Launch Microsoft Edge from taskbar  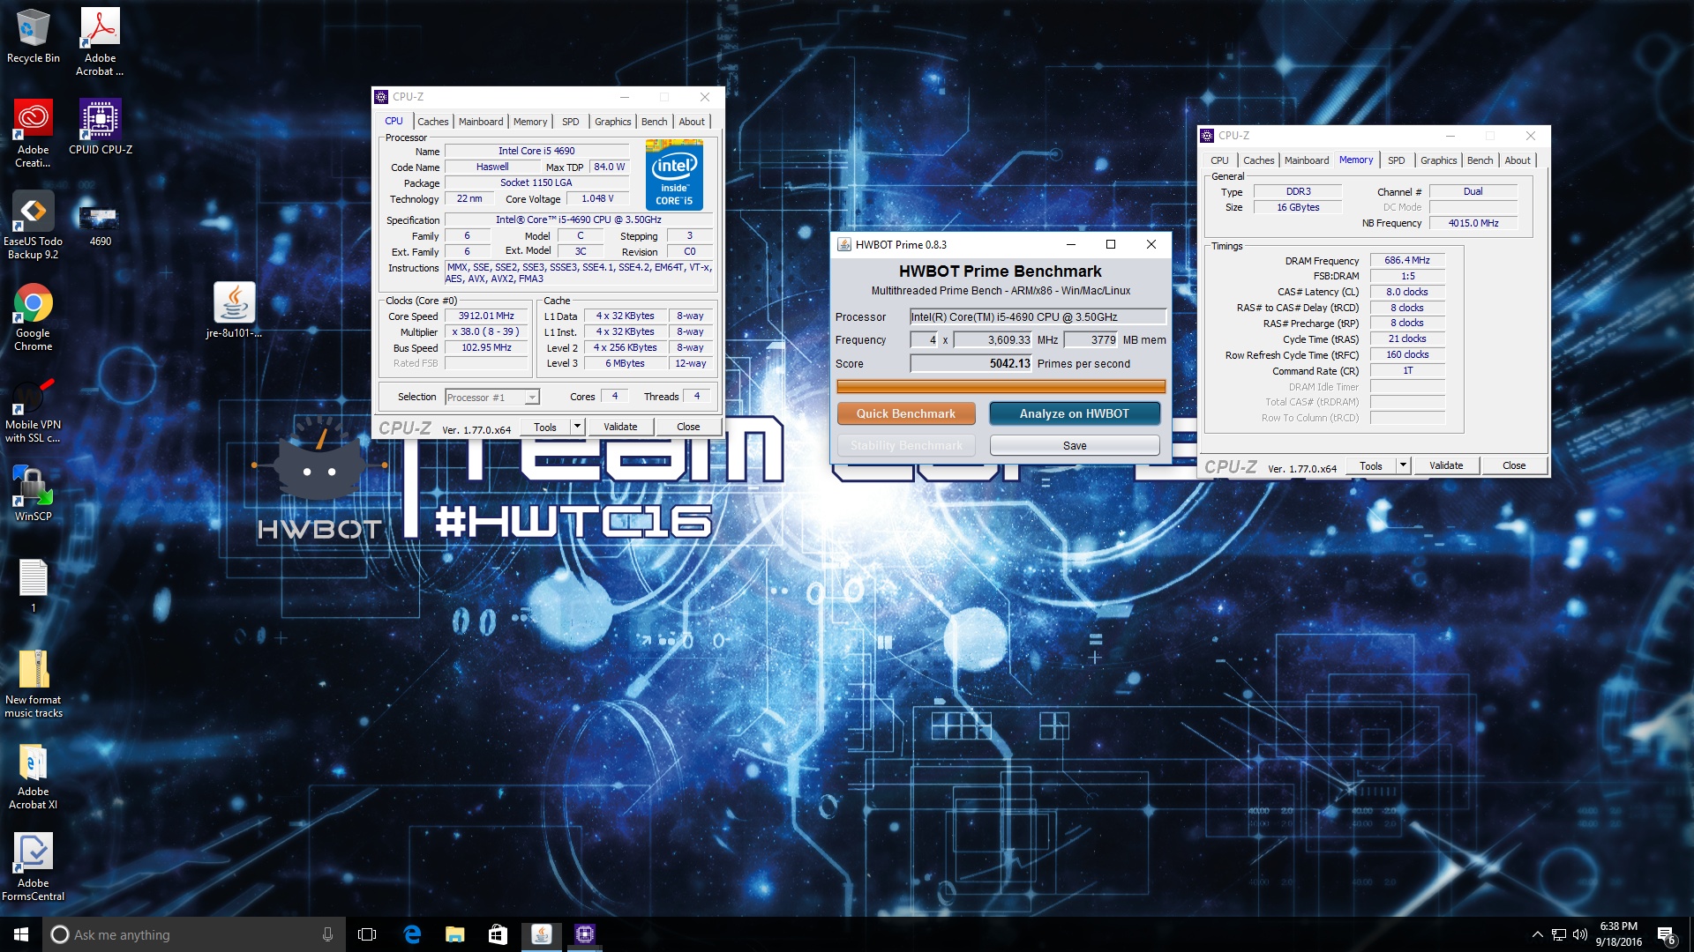click(x=412, y=934)
